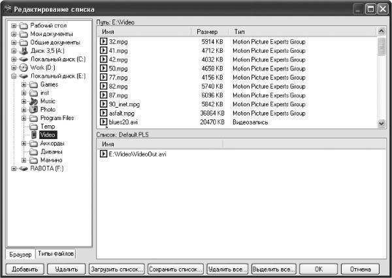Image resolution: width=392 pixels, height=278 pixels.
Task: Select the Temp folder in tree
Action: 48,127
